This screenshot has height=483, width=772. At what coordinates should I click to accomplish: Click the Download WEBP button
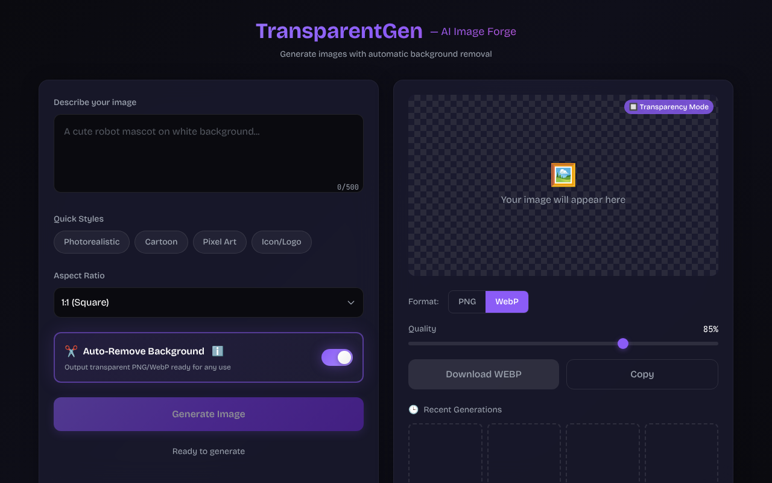pos(483,374)
